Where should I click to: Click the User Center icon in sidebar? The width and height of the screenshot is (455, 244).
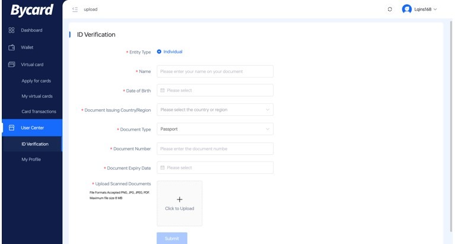(x=11, y=128)
